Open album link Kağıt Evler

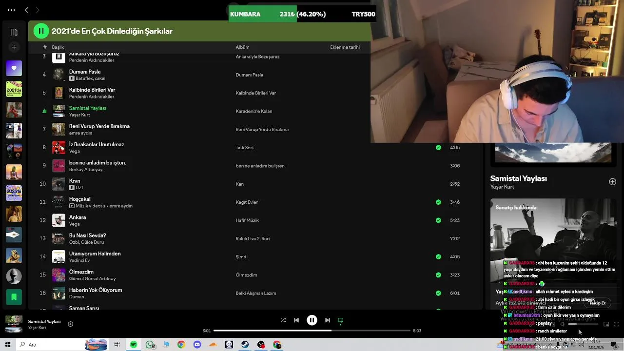click(x=247, y=202)
